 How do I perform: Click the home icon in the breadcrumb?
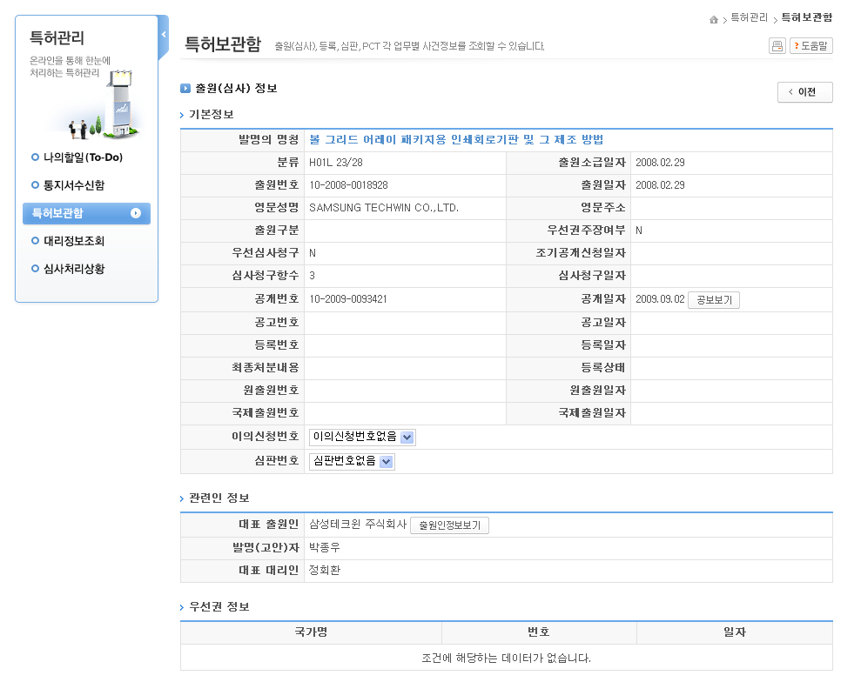click(x=715, y=19)
